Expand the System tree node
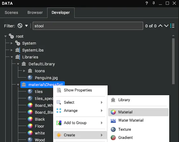The image size is (179, 142). [x=12, y=43]
